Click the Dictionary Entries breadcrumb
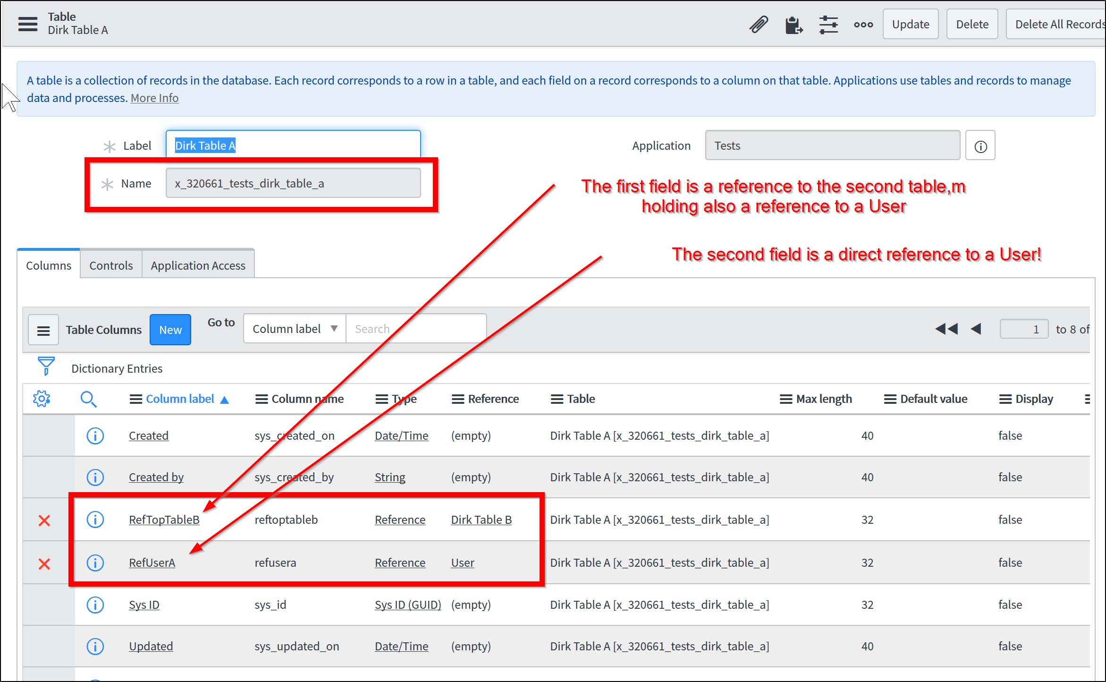 pos(117,368)
